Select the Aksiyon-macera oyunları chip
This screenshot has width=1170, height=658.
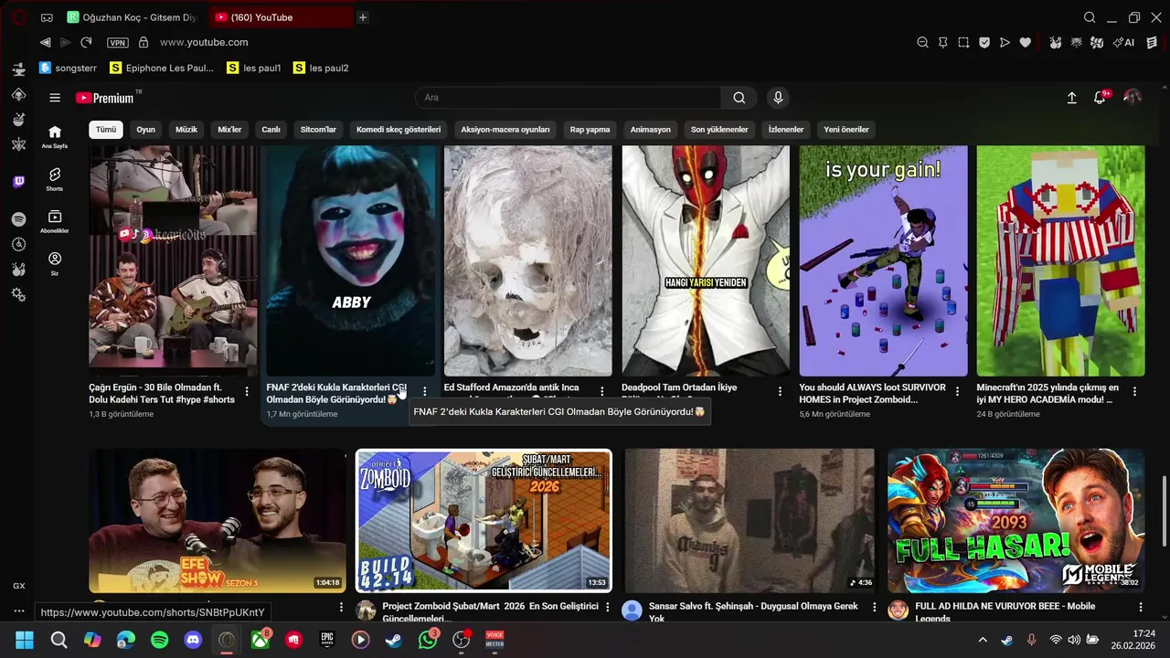tap(505, 130)
